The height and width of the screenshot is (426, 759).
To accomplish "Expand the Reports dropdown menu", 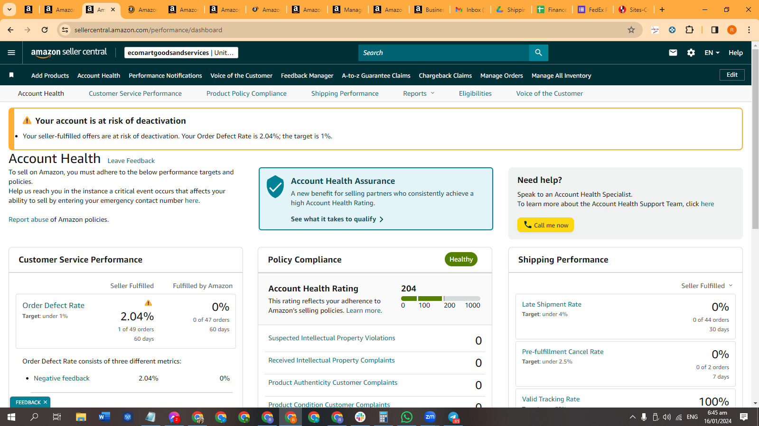I will [419, 93].
